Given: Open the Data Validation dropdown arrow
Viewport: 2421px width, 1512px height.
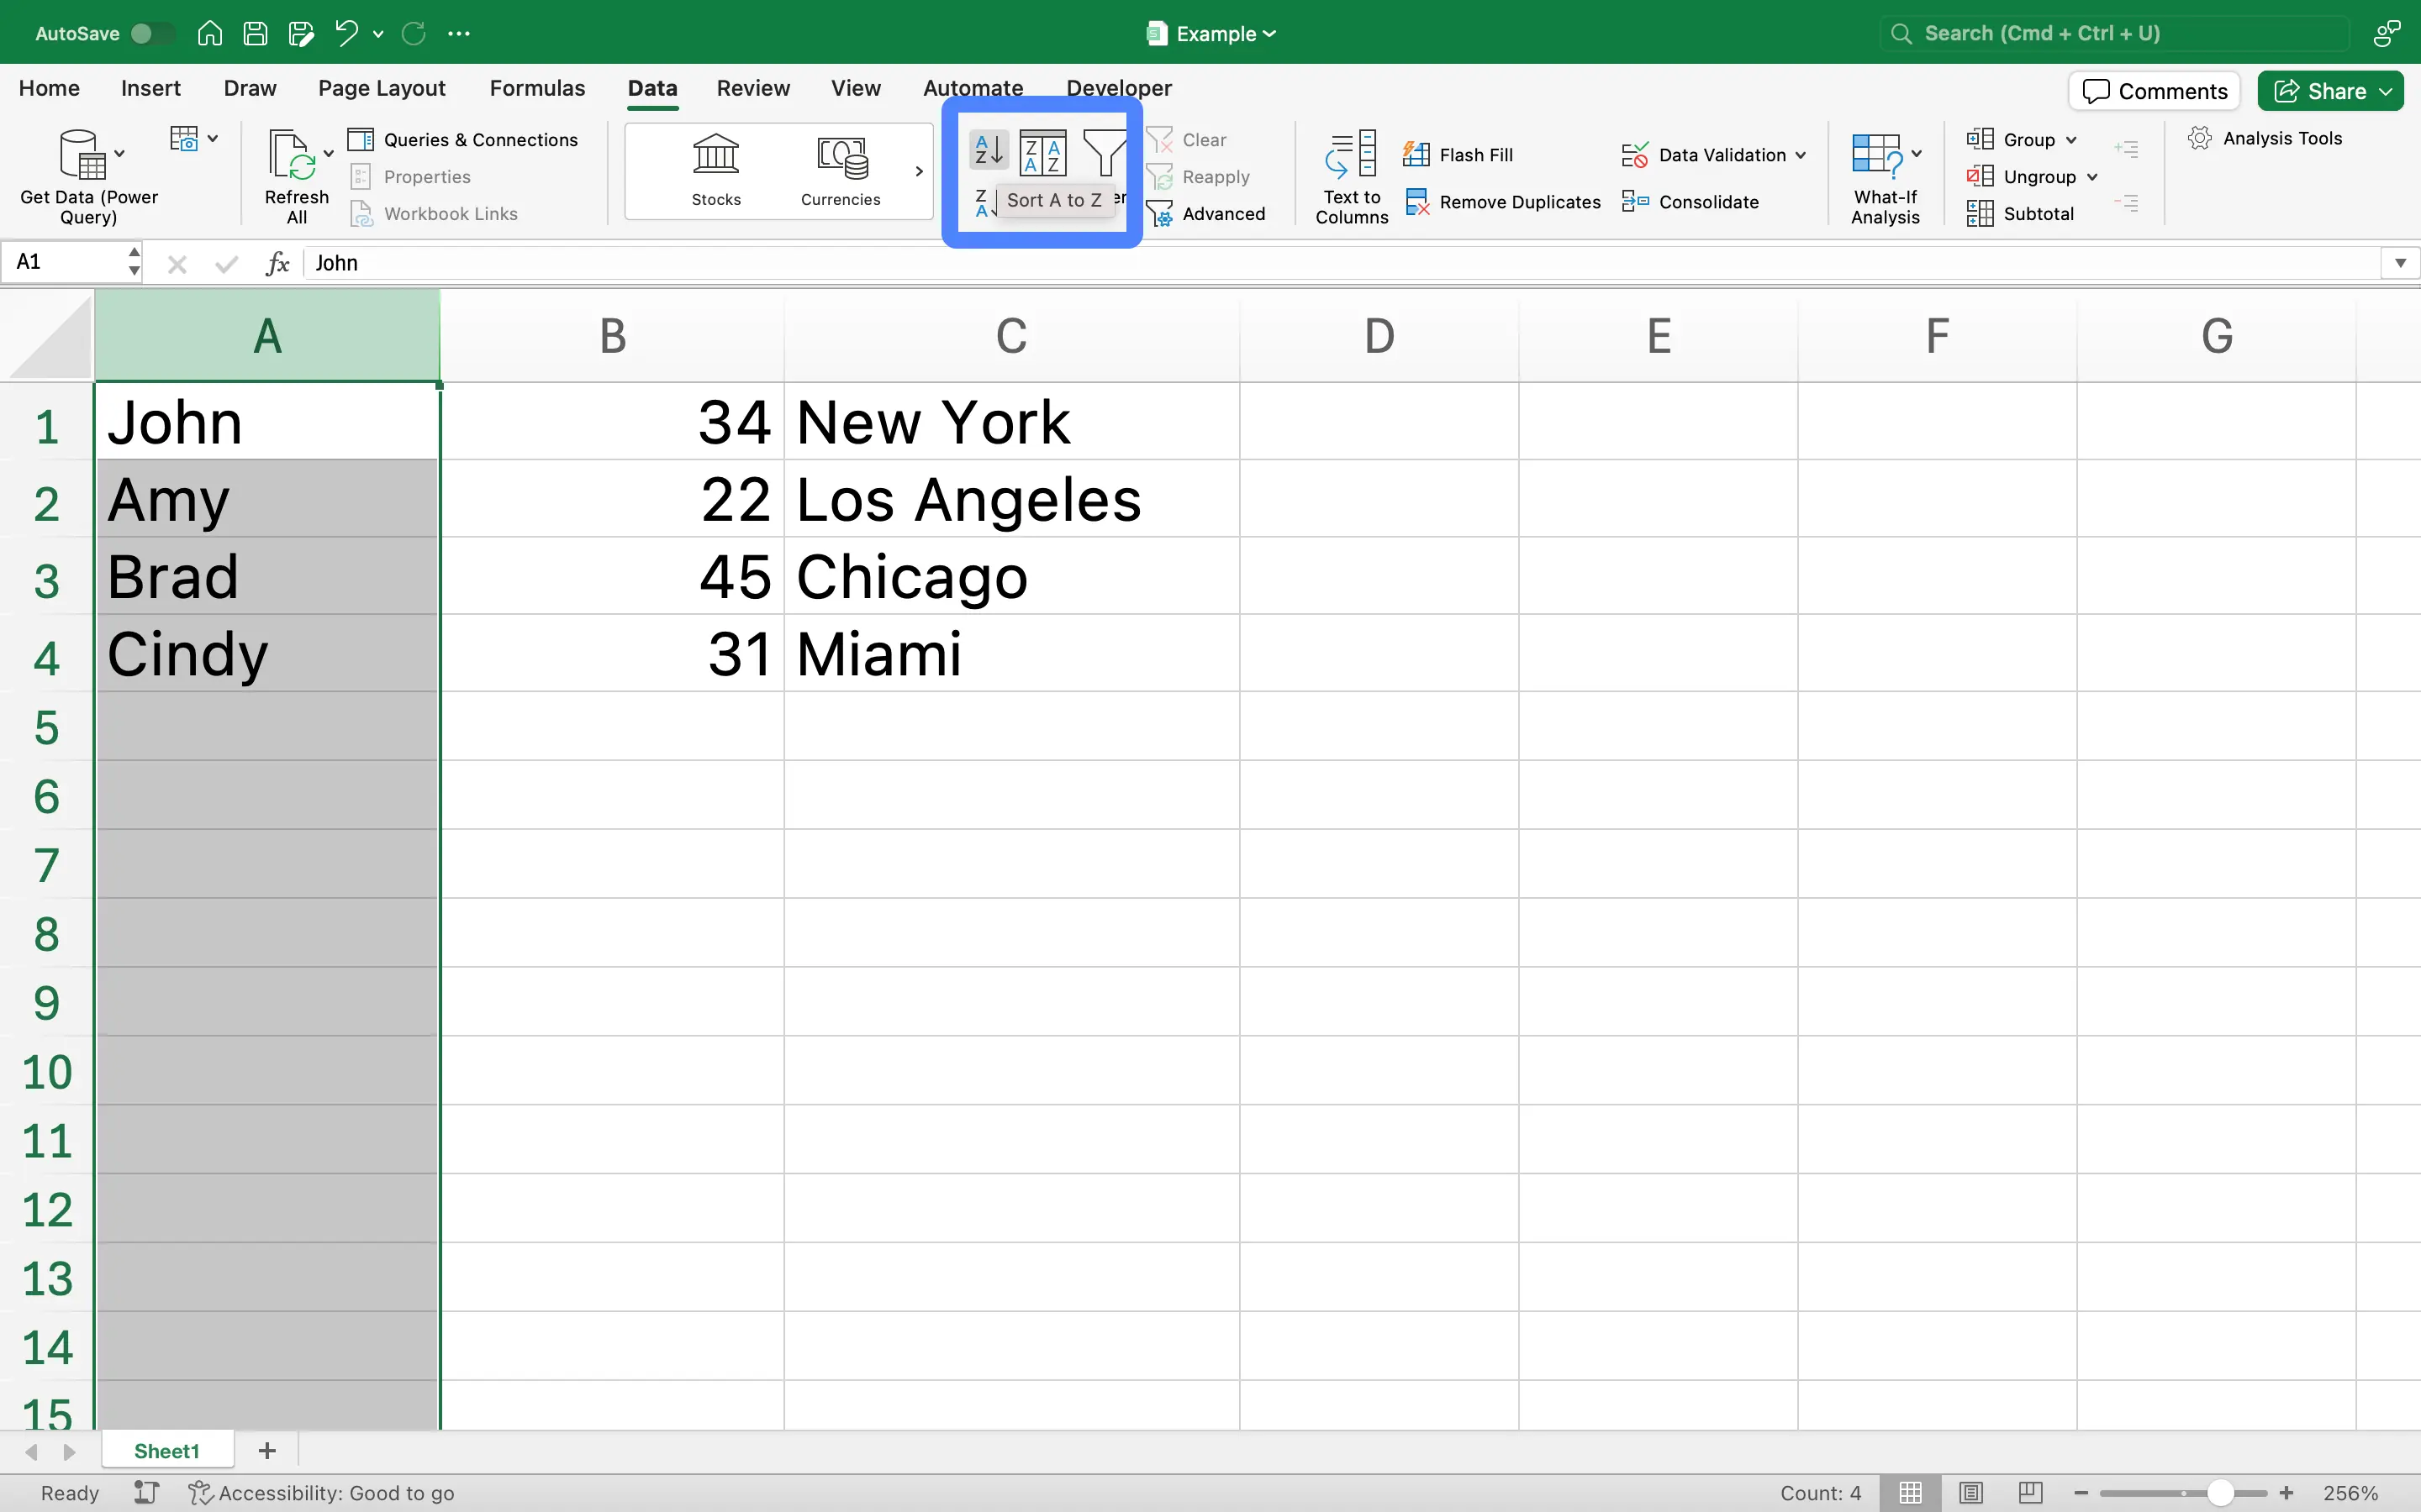Looking at the screenshot, I should [x=1801, y=155].
